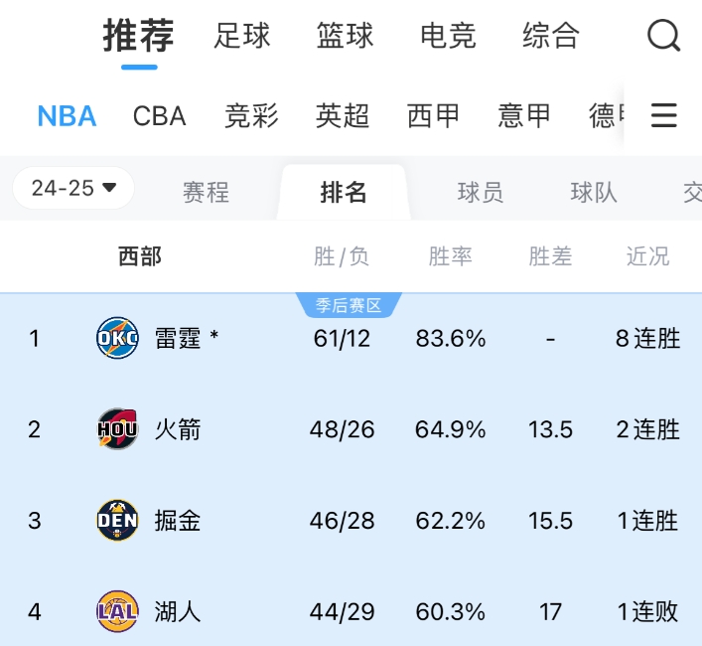Open the hamburger menu of leagues
This screenshot has width=702, height=646.
[663, 115]
